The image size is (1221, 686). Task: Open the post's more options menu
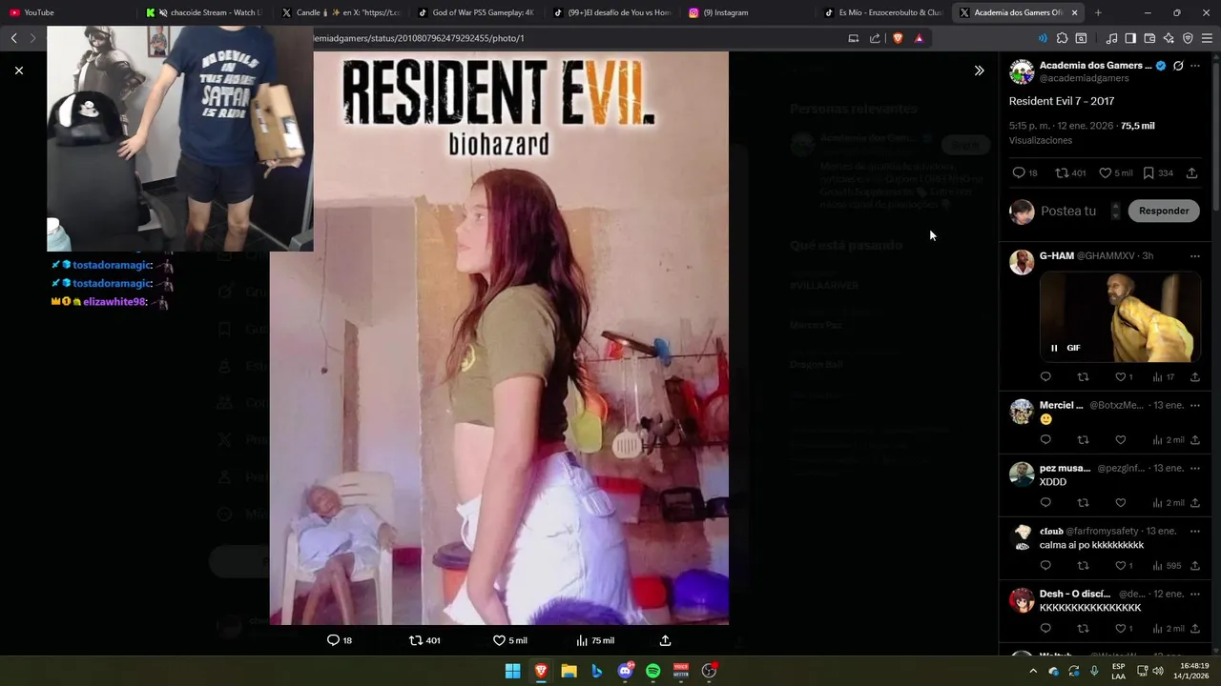(x=1195, y=66)
